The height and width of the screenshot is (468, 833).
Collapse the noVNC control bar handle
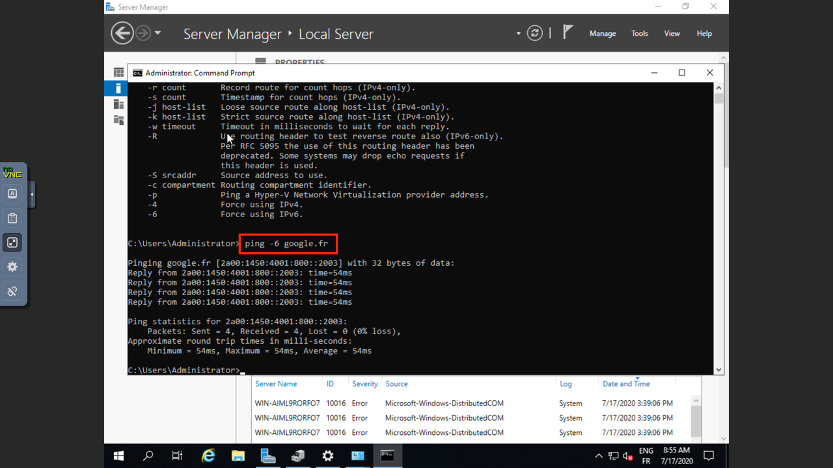coord(32,194)
